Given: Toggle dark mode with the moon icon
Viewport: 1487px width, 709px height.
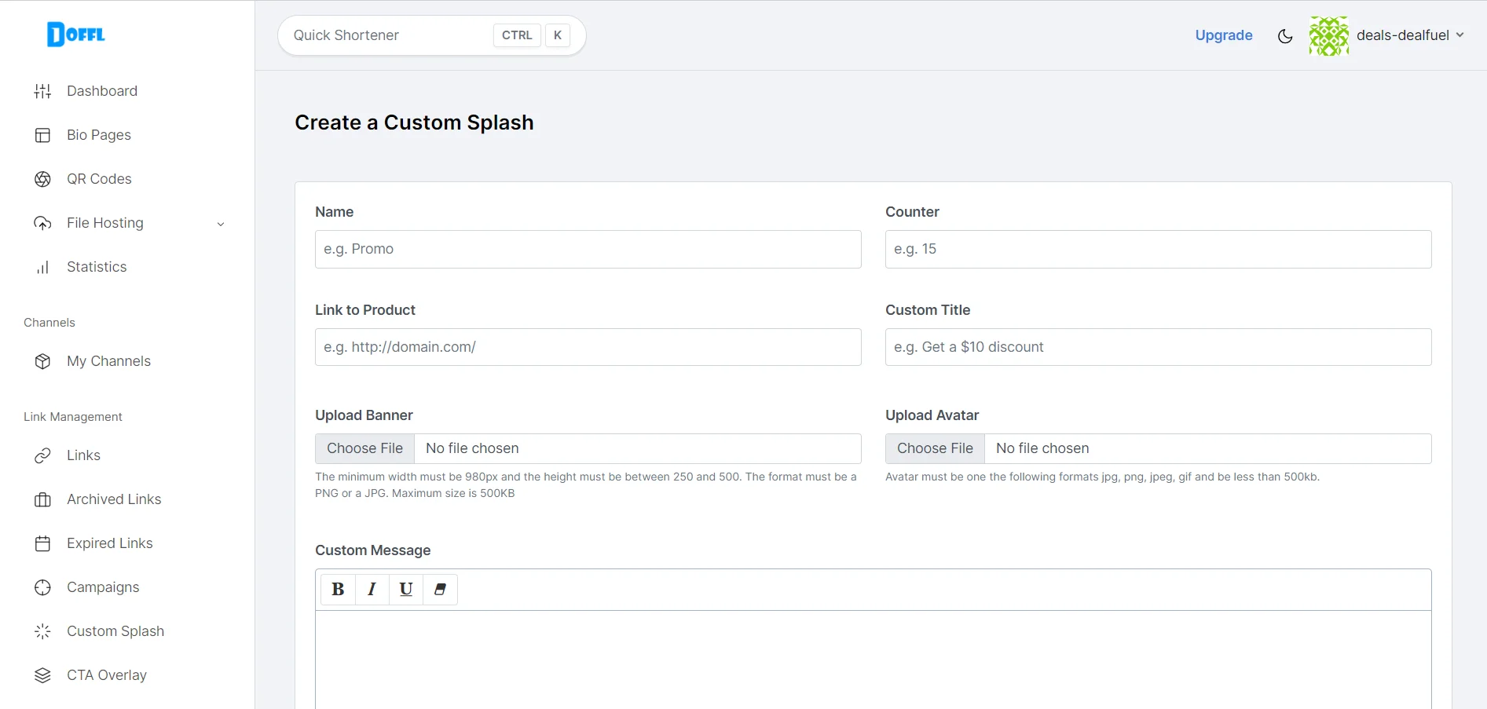Looking at the screenshot, I should coord(1285,35).
